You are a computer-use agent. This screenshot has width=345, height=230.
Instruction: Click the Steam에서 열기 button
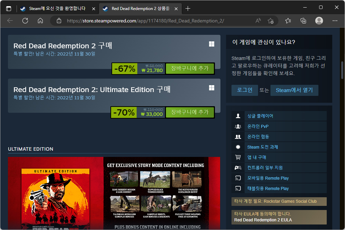click(x=294, y=90)
